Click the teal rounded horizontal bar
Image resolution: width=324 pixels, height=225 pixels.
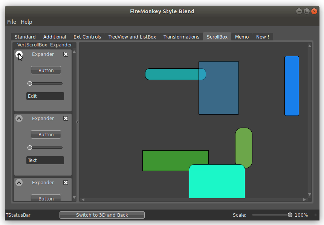pos(172,74)
